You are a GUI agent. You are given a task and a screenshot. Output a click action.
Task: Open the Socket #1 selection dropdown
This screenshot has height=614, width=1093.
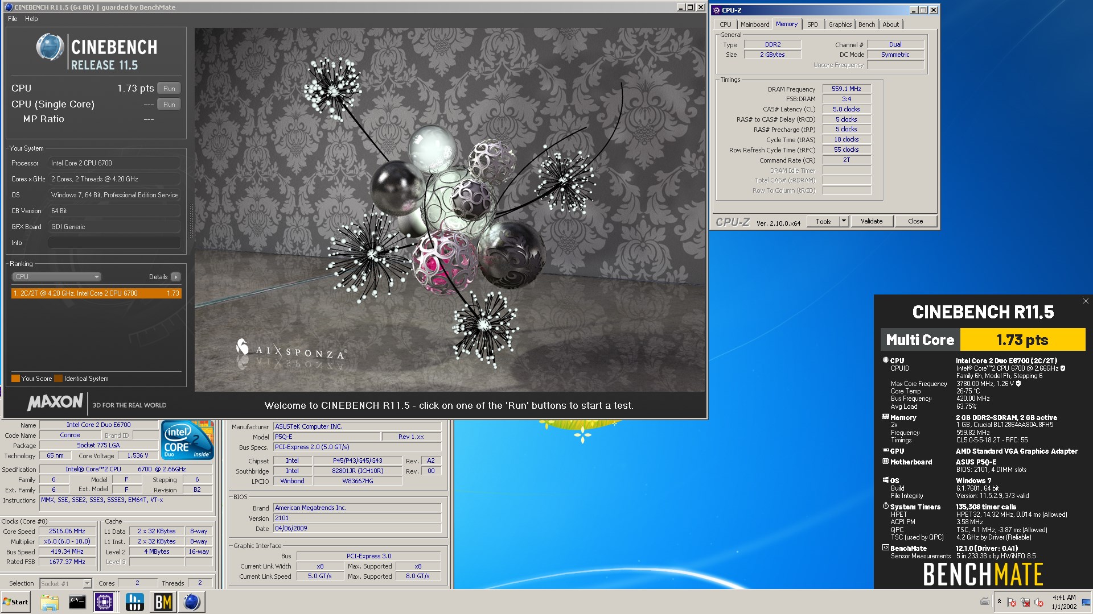(66, 583)
